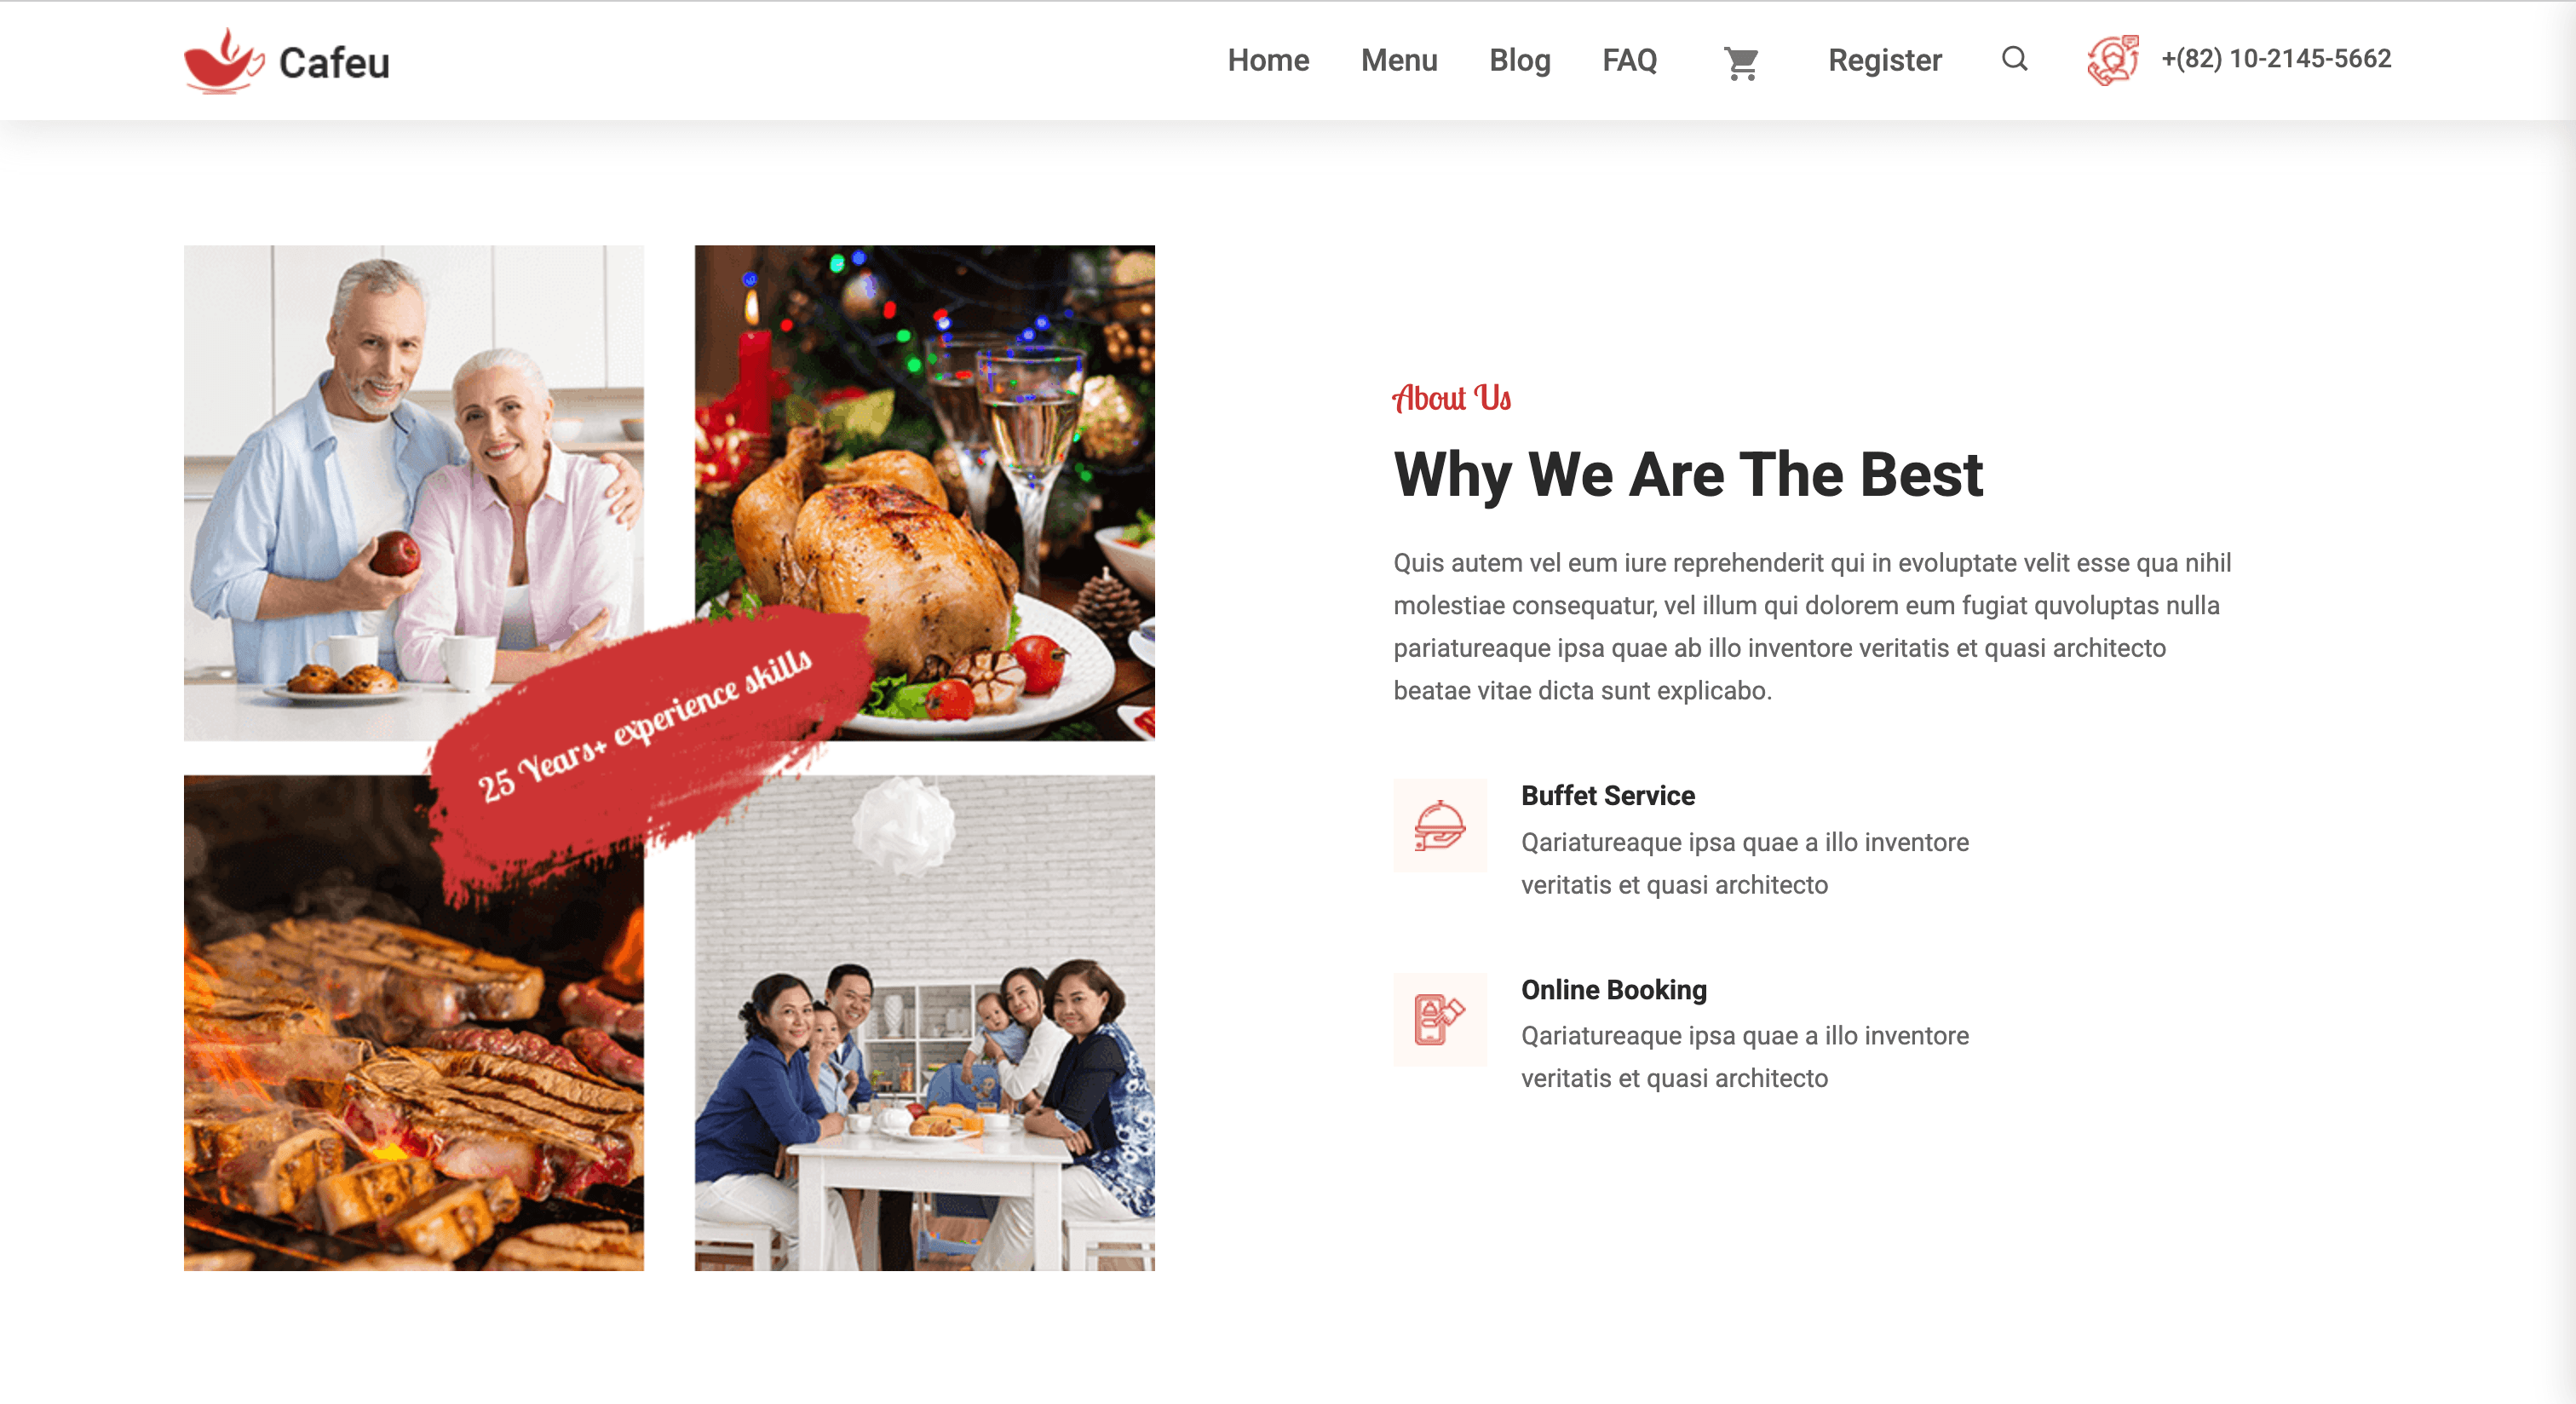Open the Menu navigation item
This screenshot has width=2576, height=1404.
(1398, 60)
